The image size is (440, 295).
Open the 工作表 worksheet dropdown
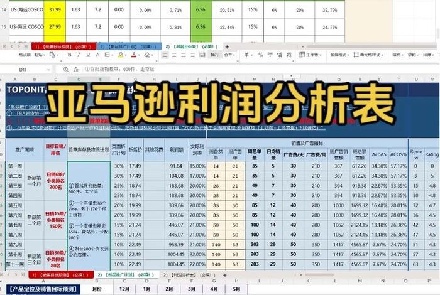311,55
